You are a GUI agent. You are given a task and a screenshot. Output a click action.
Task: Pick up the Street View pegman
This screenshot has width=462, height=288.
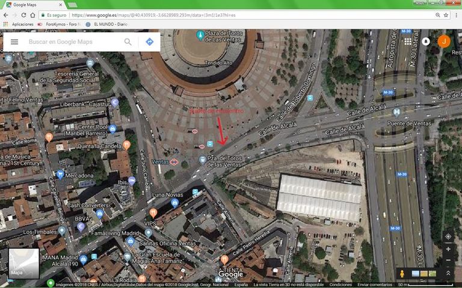(x=402, y=274)
